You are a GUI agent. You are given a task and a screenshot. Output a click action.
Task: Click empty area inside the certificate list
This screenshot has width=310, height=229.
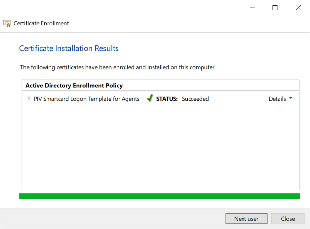point(159,148)
